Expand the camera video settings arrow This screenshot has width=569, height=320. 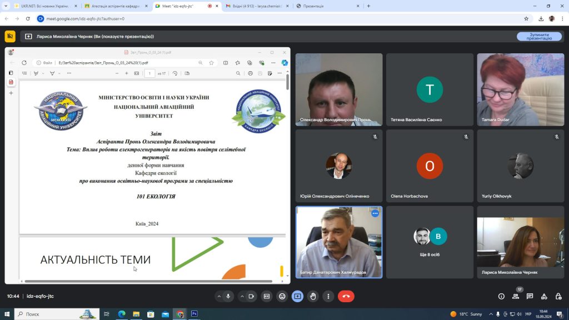241,297
